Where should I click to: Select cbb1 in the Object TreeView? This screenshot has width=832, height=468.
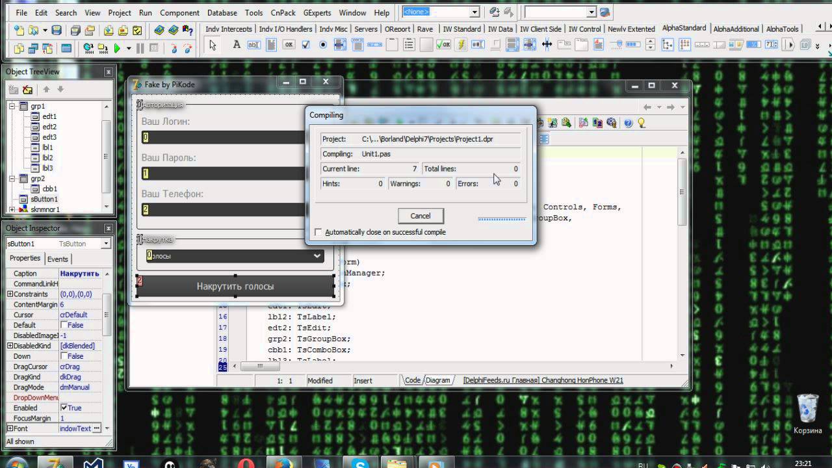click(49, 189)
